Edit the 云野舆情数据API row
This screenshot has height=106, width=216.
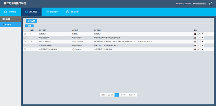[199, 45]
